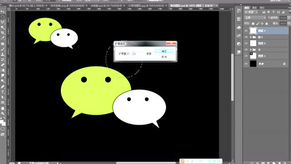The width and height of the screenshot is (291, 164).
Task: Select the Shape tool
Action: click(x=3, y=103)
